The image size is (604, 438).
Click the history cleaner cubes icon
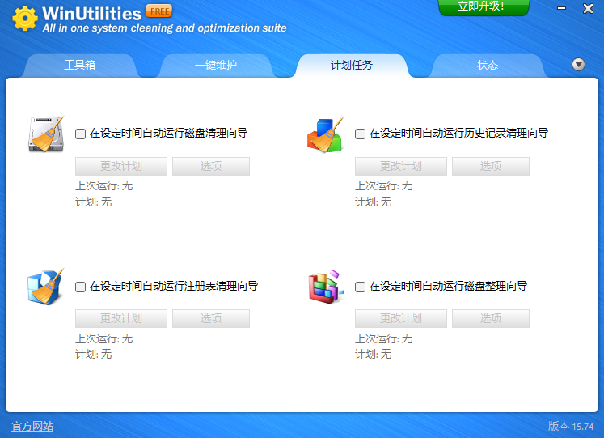pos(326,134)
